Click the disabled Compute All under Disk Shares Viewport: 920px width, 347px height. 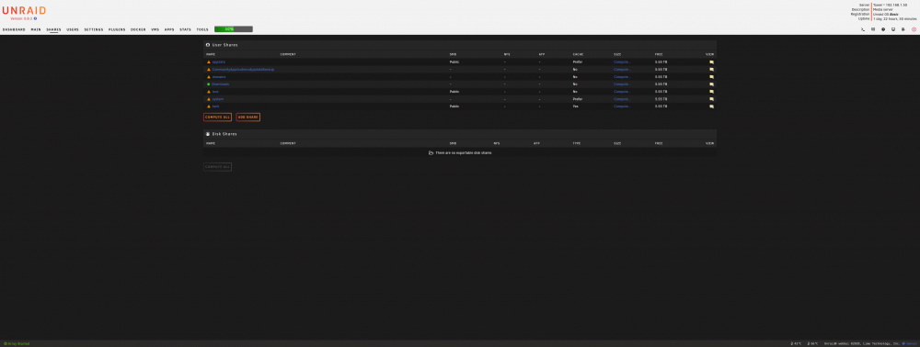click(218, 167)
